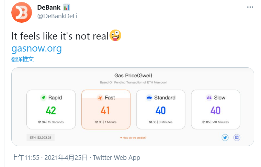Select the Fast gas price card

[x=106, y=109]
